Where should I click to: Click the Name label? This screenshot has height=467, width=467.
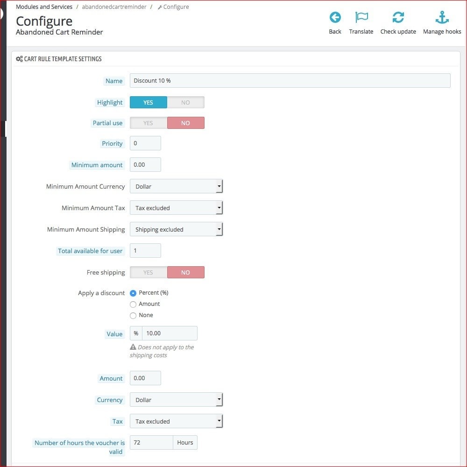[x=114, y=81]
